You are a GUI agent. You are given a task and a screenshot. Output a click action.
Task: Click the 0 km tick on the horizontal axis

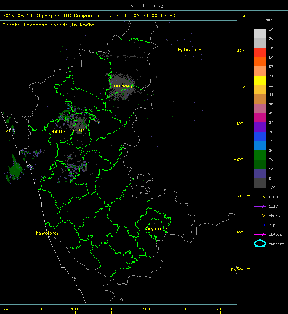click(111, 309)
